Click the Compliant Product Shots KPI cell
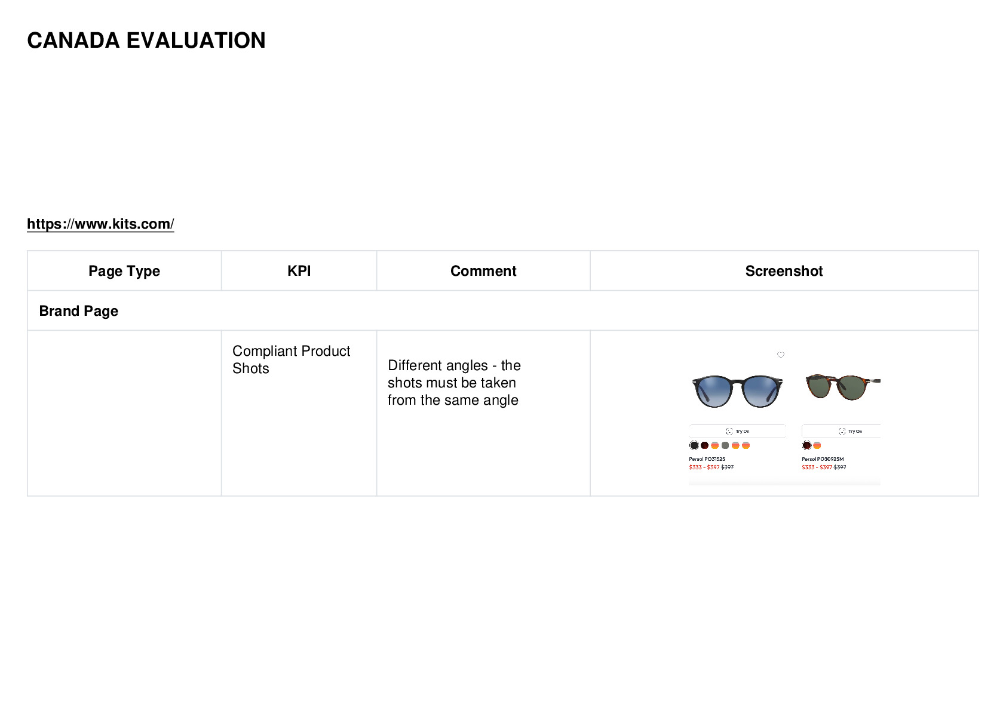This screenshot has width=1006, height=711. 299,413
